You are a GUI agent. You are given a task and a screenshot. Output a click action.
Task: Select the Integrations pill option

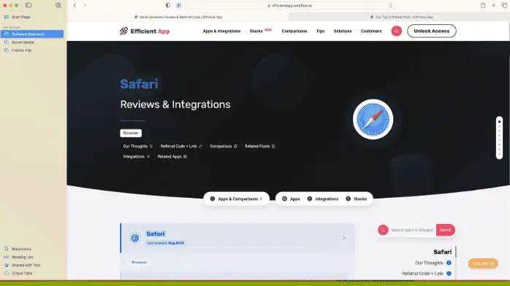(323, 198)
